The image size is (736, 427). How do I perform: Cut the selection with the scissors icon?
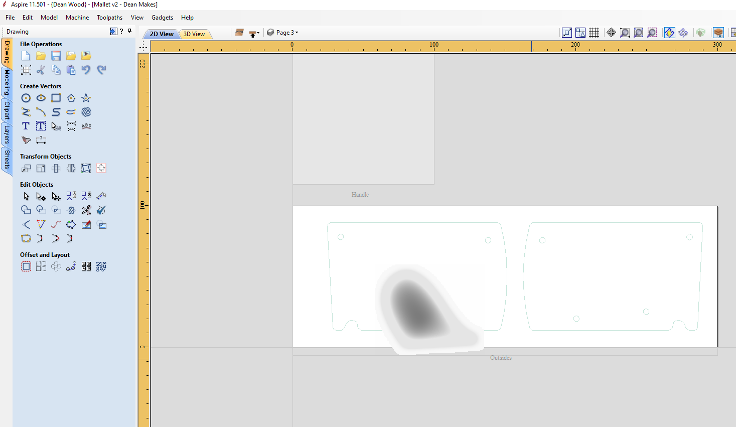click(x=41, y=70)
